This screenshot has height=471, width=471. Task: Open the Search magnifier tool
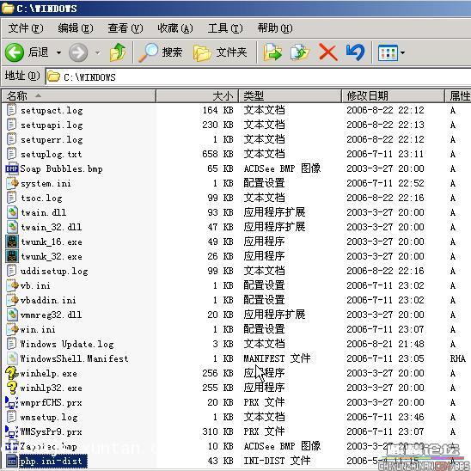pyautogui.click(x=149, y=52)
